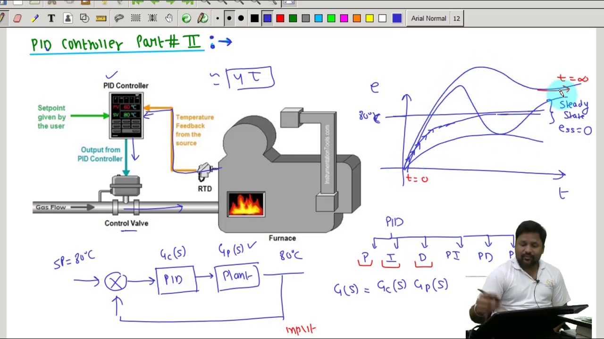Set the thick pen thickness dot
This screenshot has width=604, height=339.
pyautogui.click(x=241, y=18)
